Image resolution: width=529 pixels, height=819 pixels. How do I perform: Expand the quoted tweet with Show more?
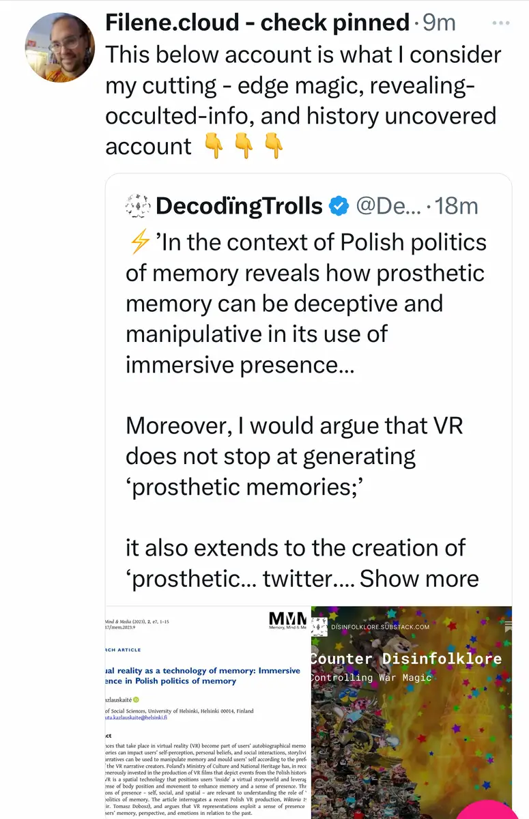click(x=419, y=578)
